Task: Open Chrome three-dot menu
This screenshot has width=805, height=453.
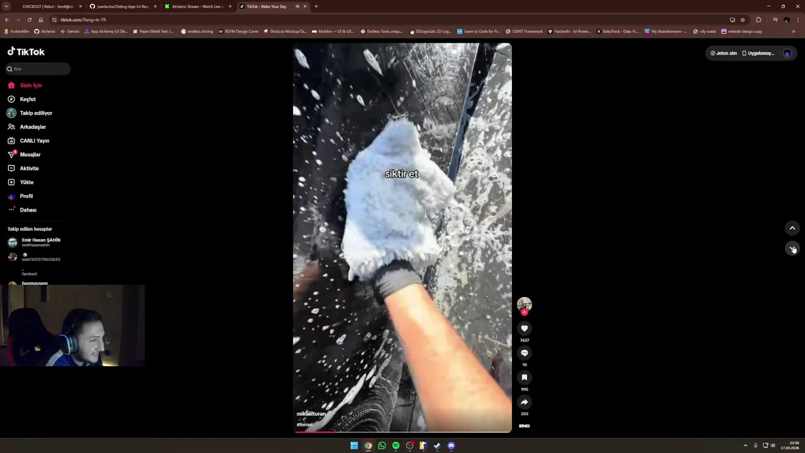Action: [798, 20]
